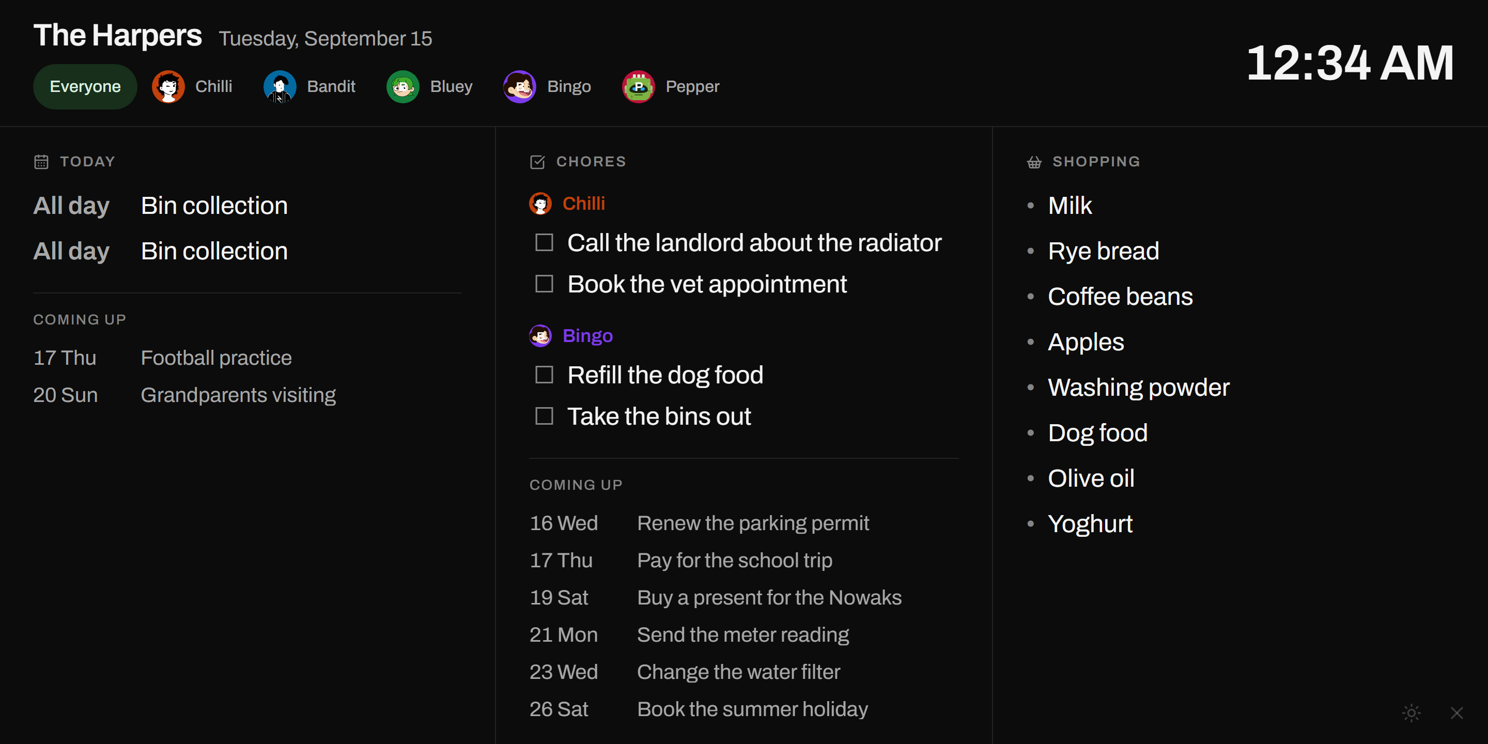Screen dimensions: 1488x744
Task: Click the Tuesday, September 15 date
Action: point(325,38)
